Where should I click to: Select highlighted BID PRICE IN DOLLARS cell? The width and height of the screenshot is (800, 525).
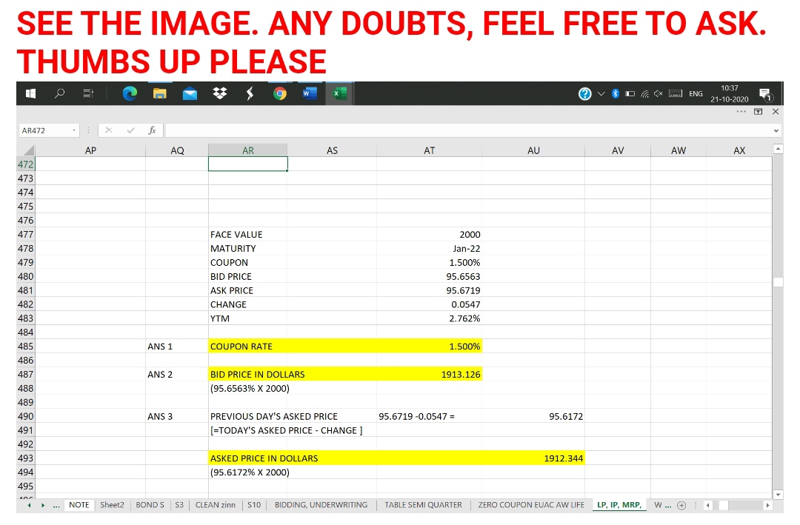click(x=248, y=375)
